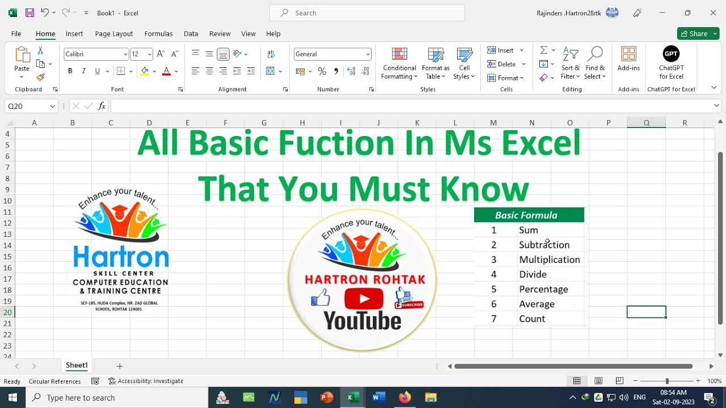
Task: Open the General number format dropdown
Action: coord(368,54)
